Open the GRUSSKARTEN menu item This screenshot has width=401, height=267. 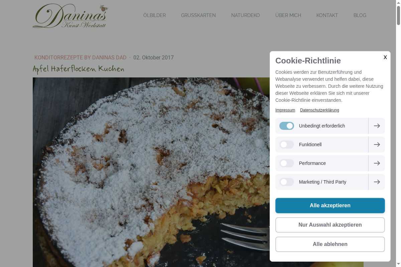[x=198, y=15]
